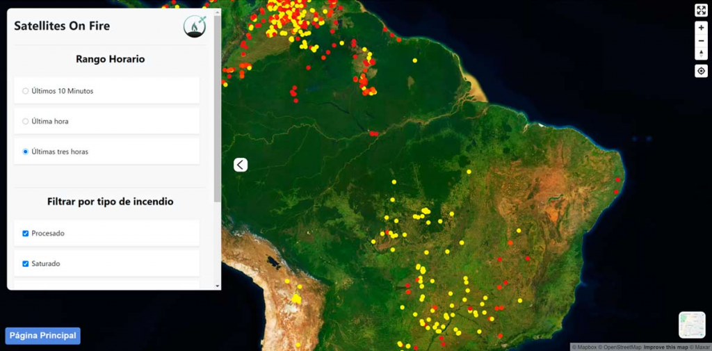The width and height of the screenshot is (712, 351).
Task: Choose Últimas tres horas time range
Action: (26, 152)
